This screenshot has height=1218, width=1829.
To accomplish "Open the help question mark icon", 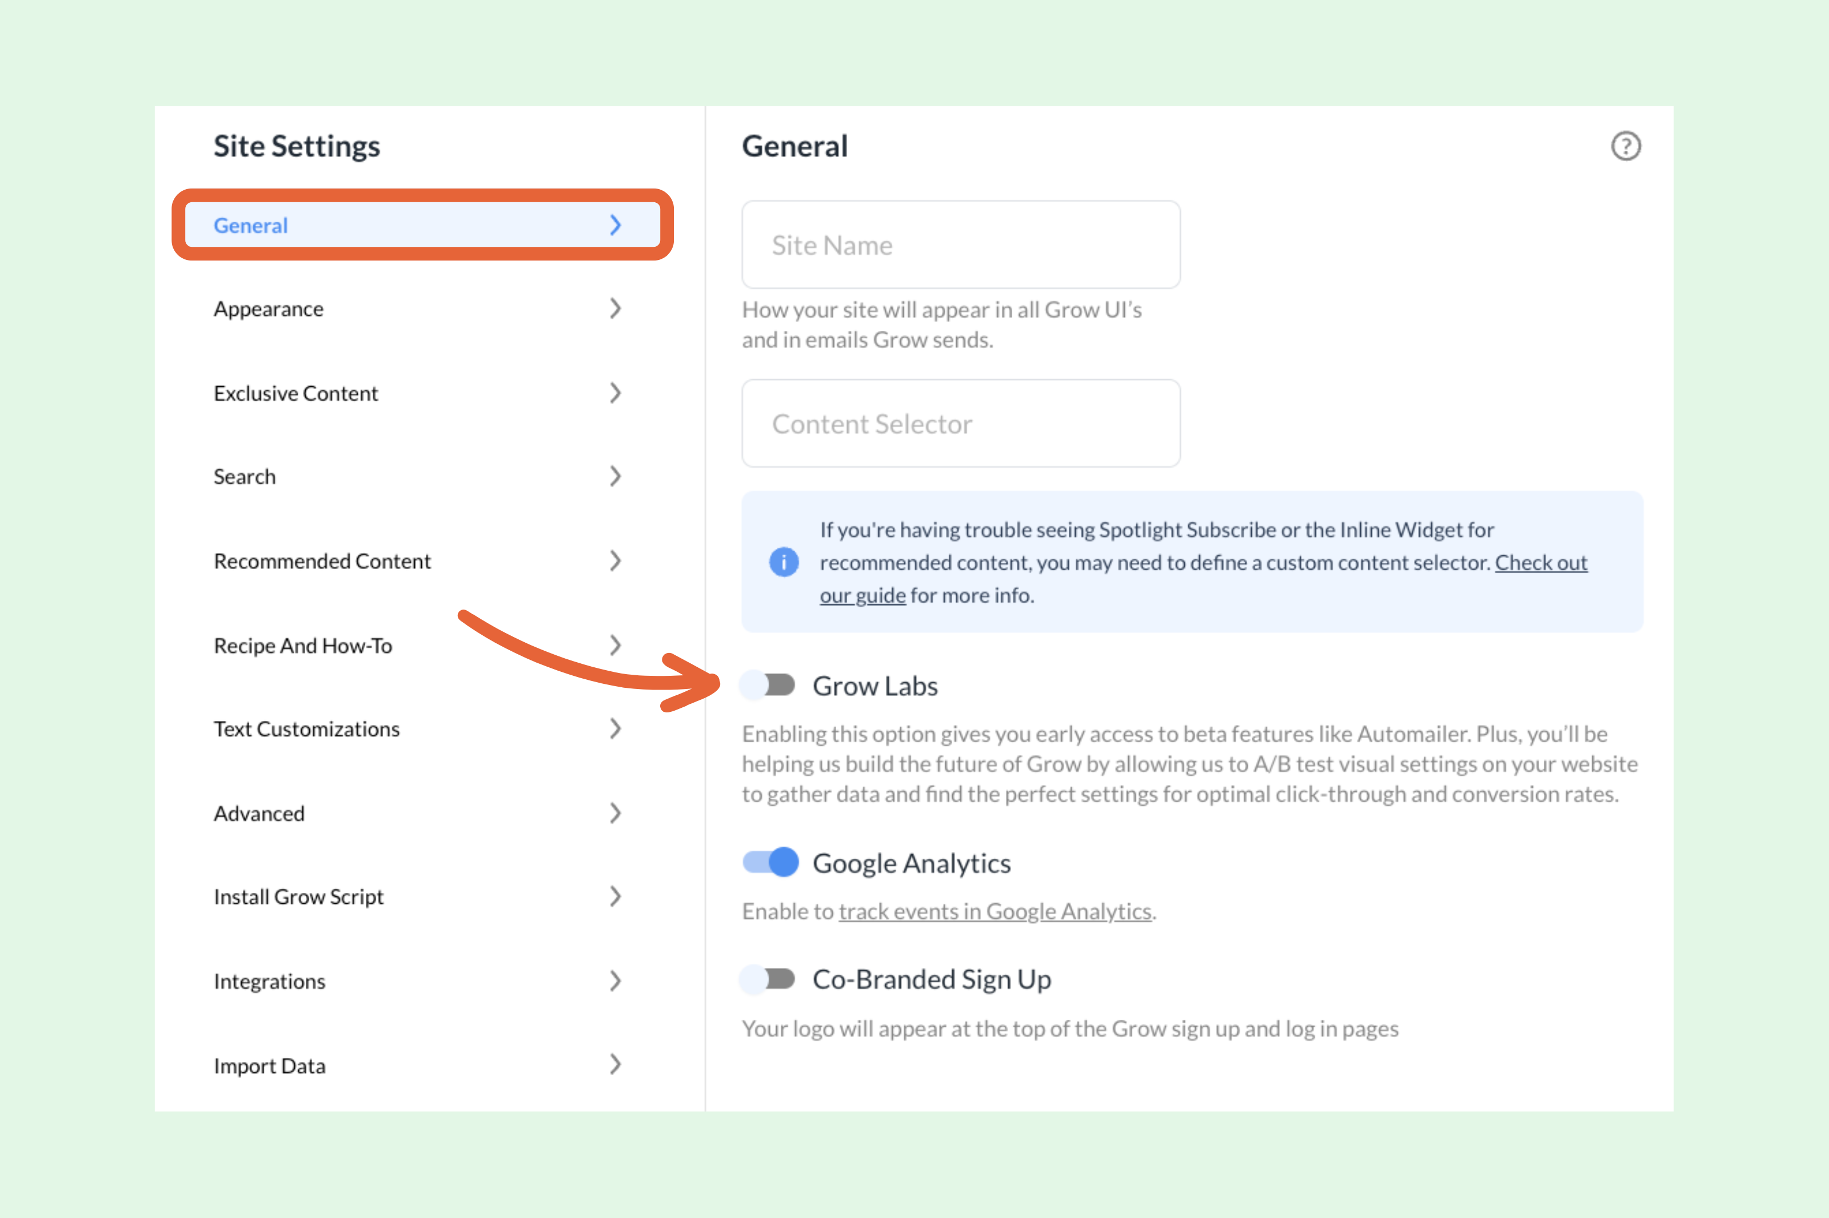I will pyautogui.click(x=1626, y=146).
